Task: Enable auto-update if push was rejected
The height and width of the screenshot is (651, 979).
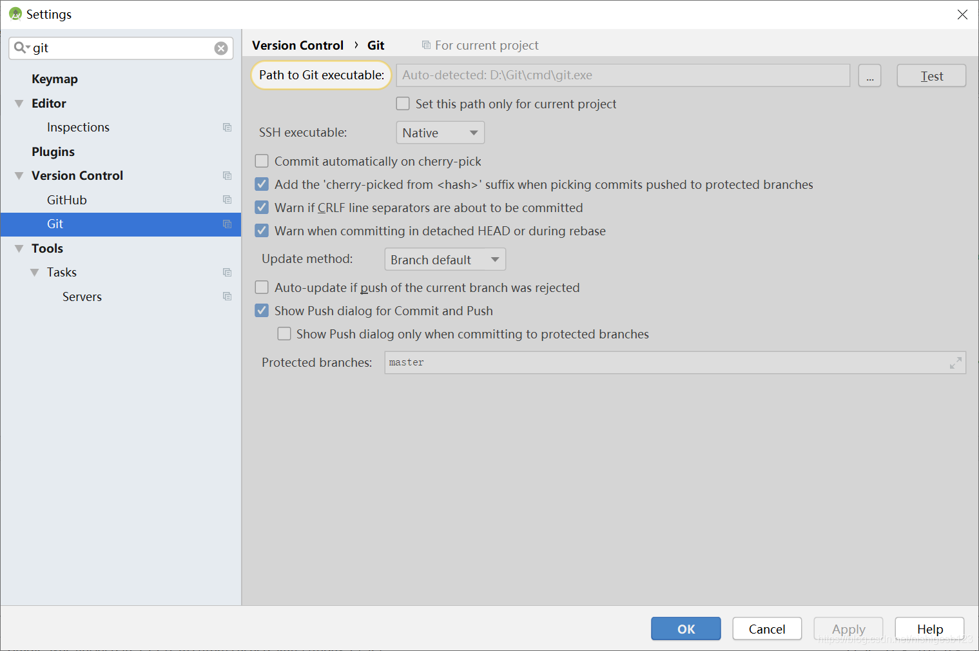Action: tap(262, 287)
